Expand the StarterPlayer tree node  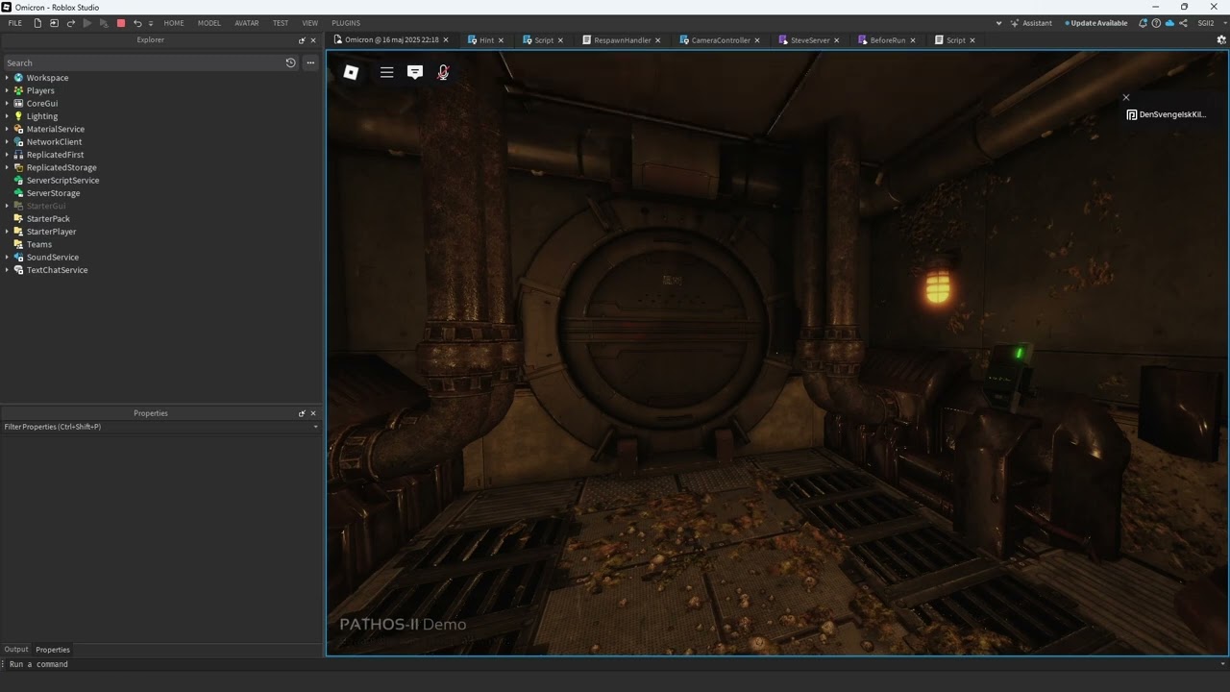[7, 232]
